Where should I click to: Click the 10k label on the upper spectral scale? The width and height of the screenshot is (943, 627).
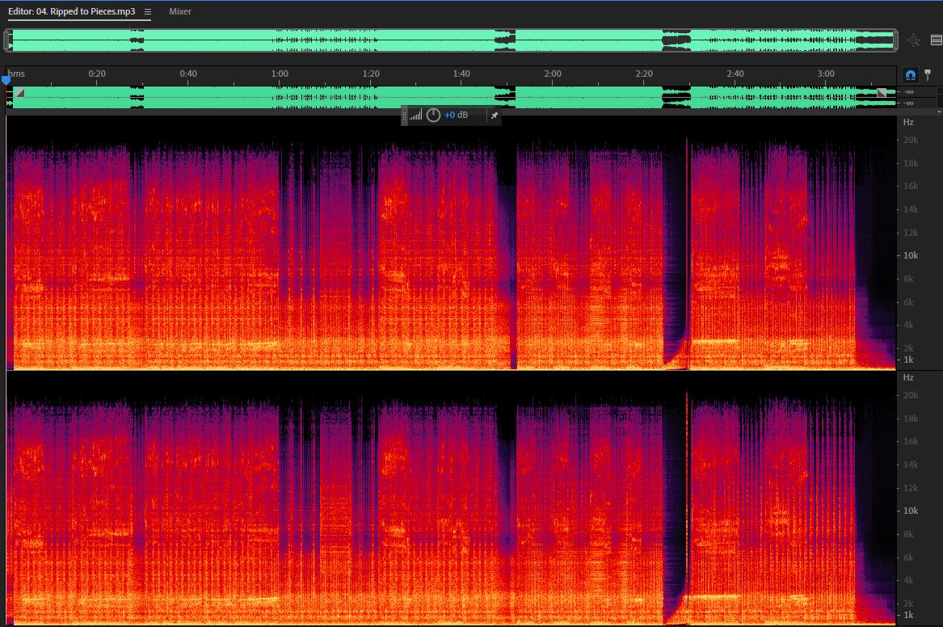(911, 255)
